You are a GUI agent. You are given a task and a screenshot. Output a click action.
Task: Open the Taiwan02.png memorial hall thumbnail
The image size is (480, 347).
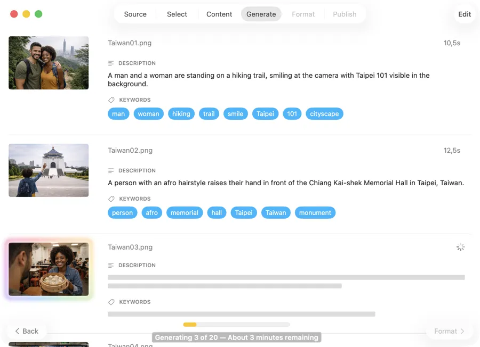49,170
